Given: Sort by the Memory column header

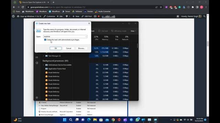Looking at the screenshot, I should (105, 38).
